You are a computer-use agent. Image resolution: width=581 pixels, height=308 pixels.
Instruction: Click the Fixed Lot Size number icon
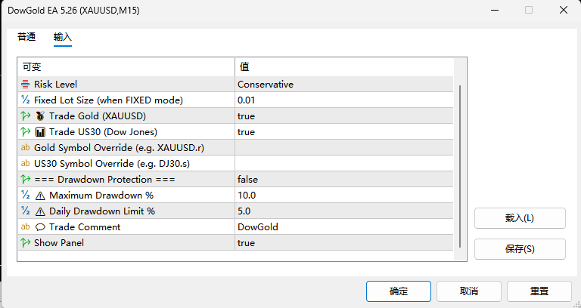(x=25, y=100)
